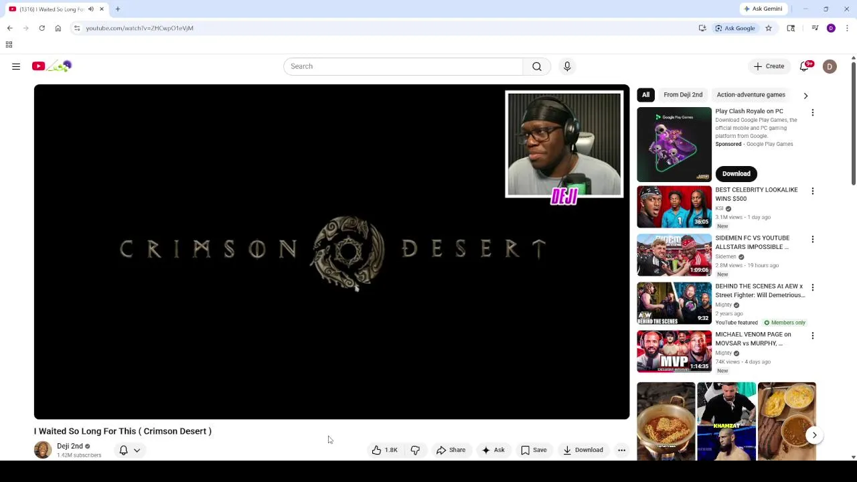
Task: Open Chrome profile avatar
Action: click(831, 28)
